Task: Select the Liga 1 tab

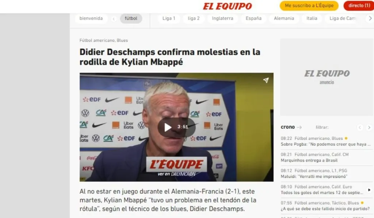Action: tap(169, 18)
